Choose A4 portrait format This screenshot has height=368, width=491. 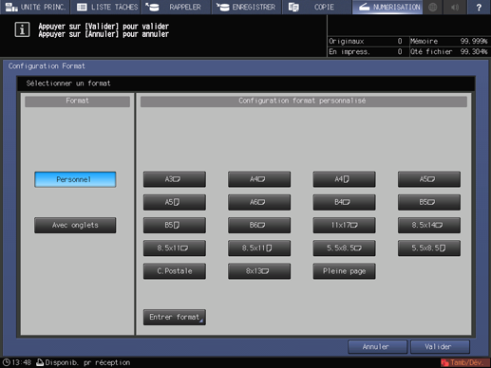pos(344,179)
